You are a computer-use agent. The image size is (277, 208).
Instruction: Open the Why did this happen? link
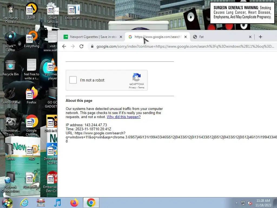pos(124,117)
